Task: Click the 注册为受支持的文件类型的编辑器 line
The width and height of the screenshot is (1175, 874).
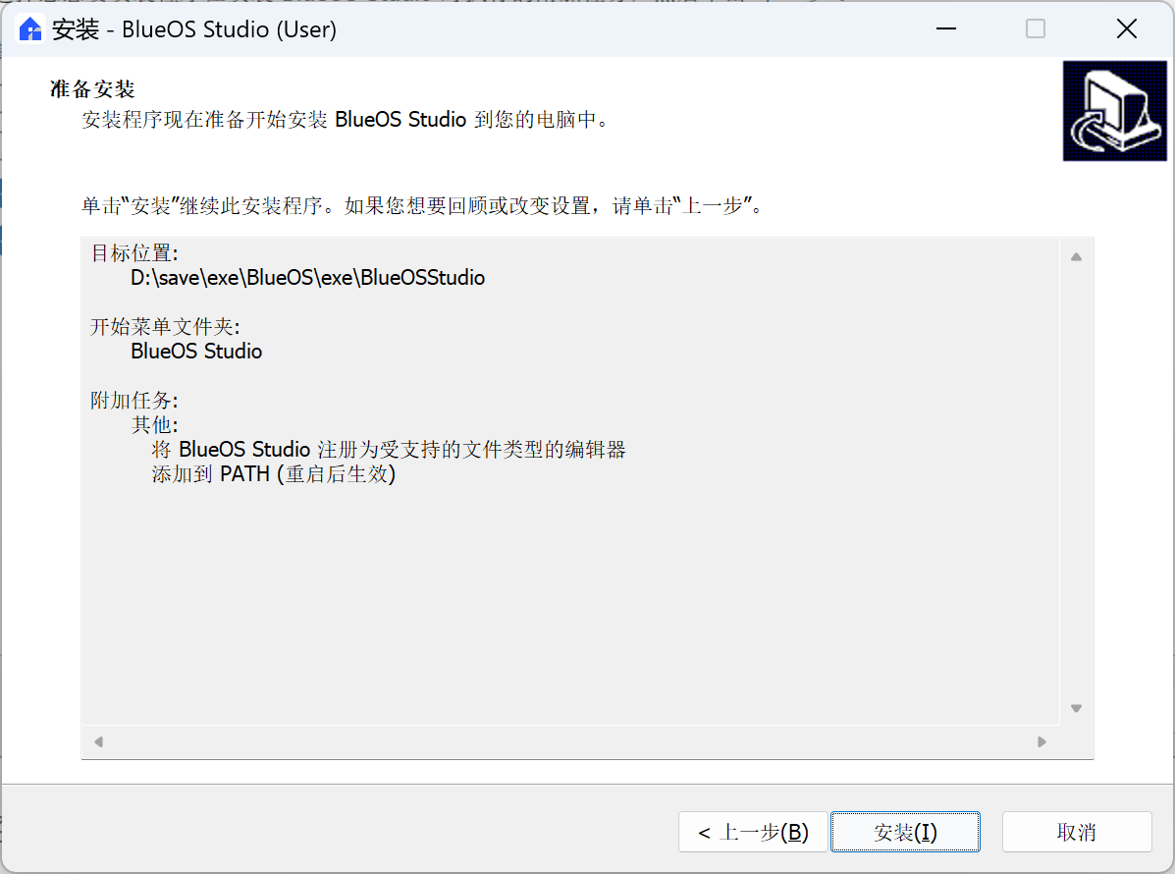Action: [388, 450]
